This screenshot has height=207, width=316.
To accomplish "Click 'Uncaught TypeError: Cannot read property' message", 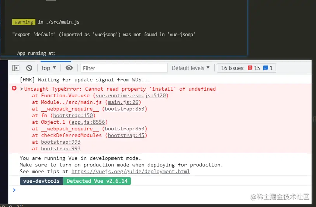I will click(x=120, y=89).
